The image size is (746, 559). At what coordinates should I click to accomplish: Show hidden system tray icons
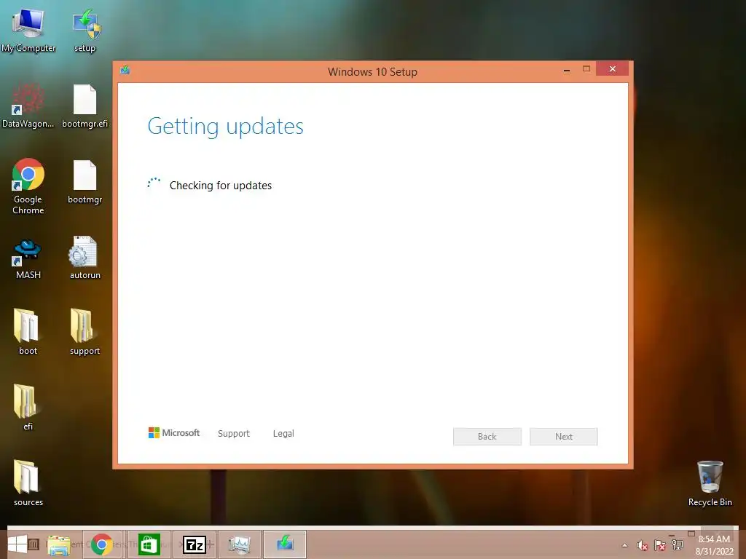click(624, 546)
